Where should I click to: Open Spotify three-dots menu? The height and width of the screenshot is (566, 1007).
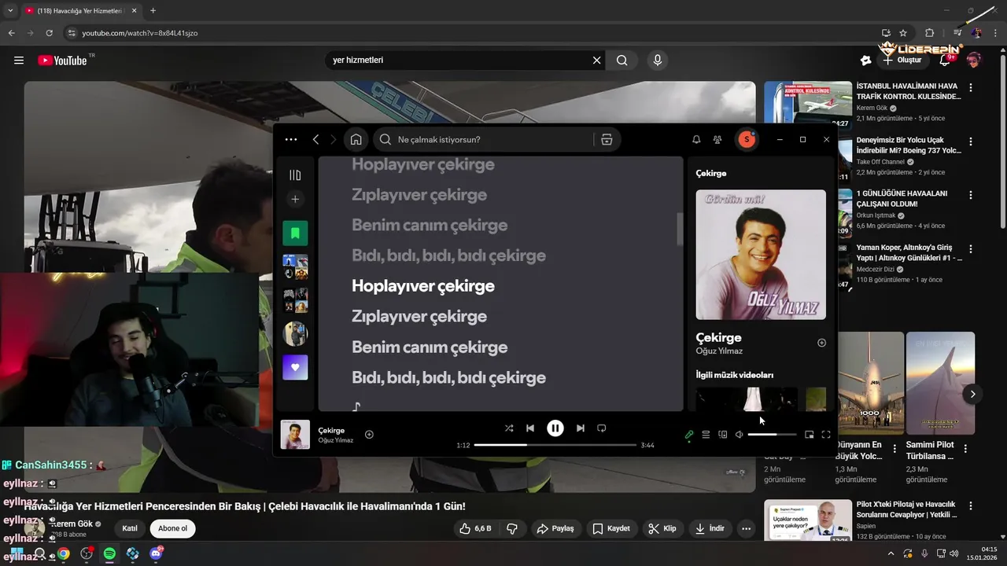291,139
